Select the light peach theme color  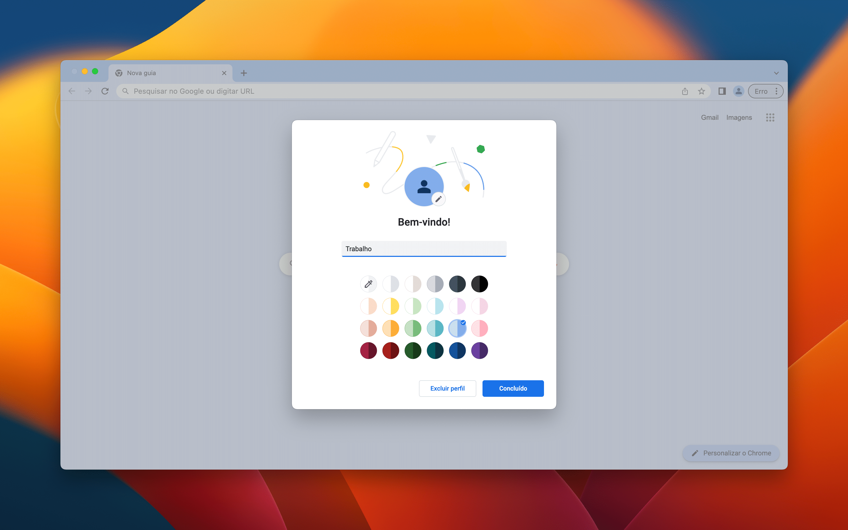tap(368, 306)
